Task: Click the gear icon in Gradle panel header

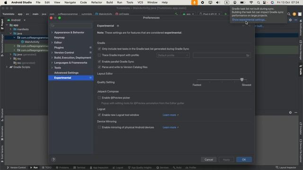Action: coord(290,20)
